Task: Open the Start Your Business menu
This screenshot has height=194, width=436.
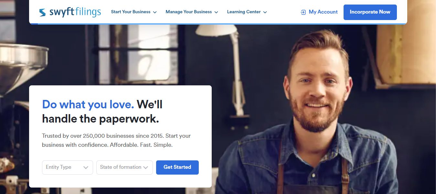Action: (x=131, y=12)
